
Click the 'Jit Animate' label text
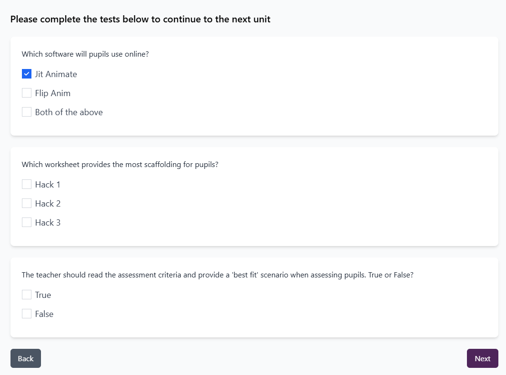point(56,74)
